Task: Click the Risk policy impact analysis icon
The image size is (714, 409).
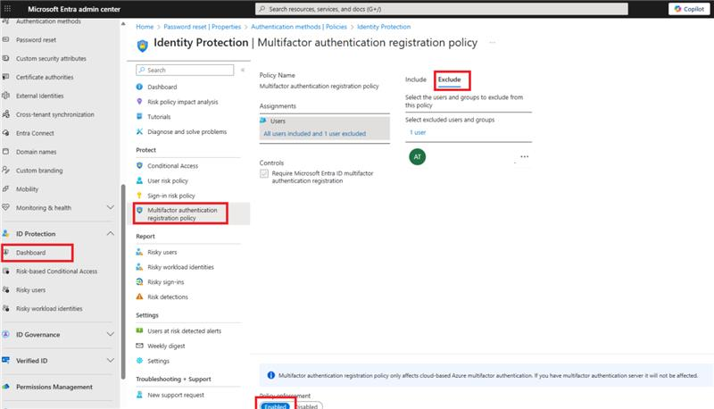Action: pos(139,102)
